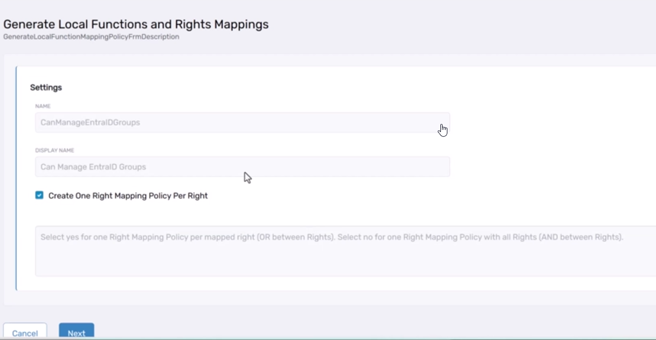The width and height of the screenshot is (656, 340).
Task: Focus the DISPLAY NAME input field
Action: 243,166
